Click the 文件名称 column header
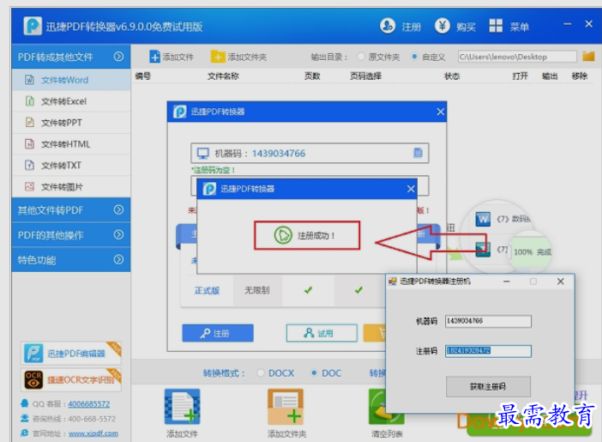 pyautogui.click(x=223, y=76)
